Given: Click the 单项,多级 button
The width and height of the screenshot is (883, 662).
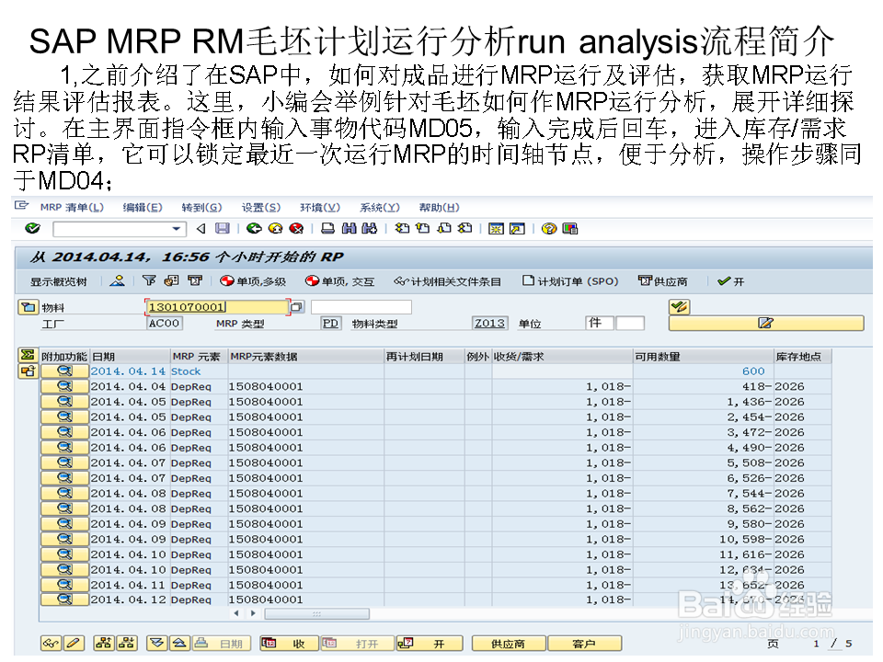Looking at the screenshot, I should (254, 281).
